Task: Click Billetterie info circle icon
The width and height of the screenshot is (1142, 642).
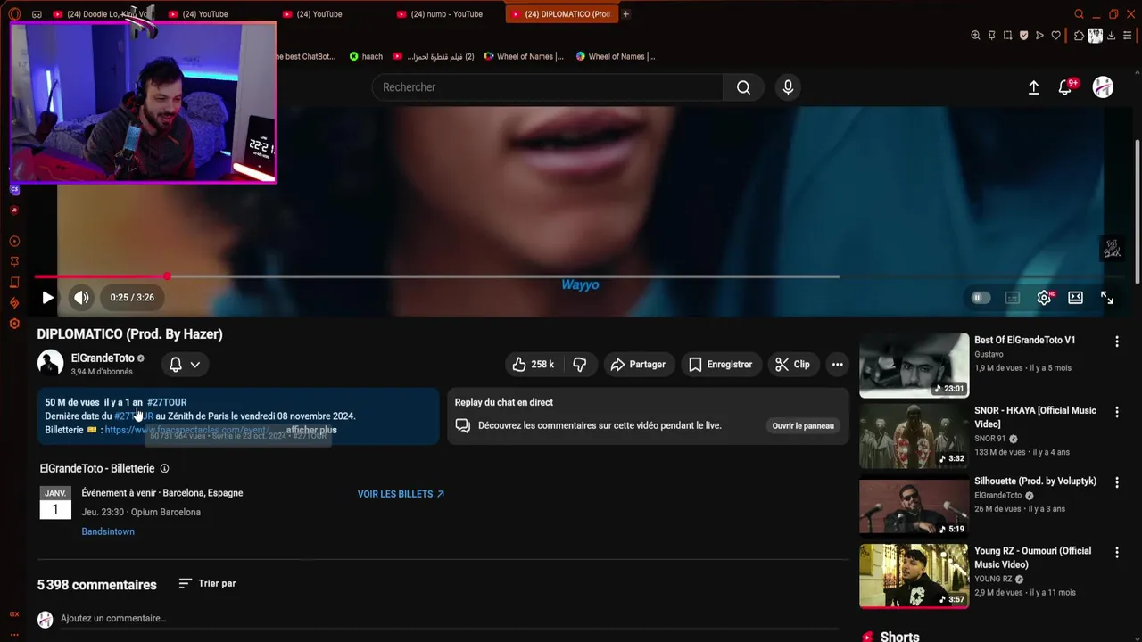Action: coord(164,469)
